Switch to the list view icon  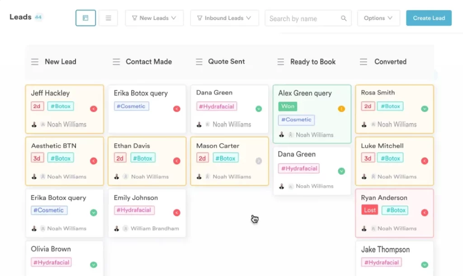tap(108, 18)
